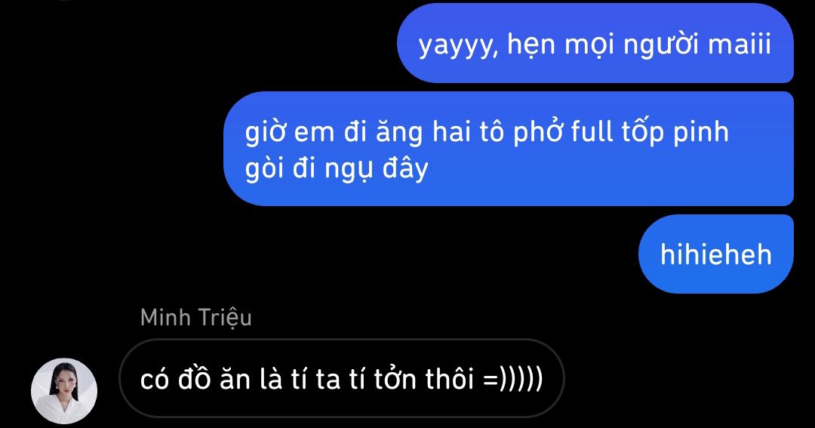Click the line "gòi đi ngủ đây"
This screenshot has width=815, height=428.
337,169
